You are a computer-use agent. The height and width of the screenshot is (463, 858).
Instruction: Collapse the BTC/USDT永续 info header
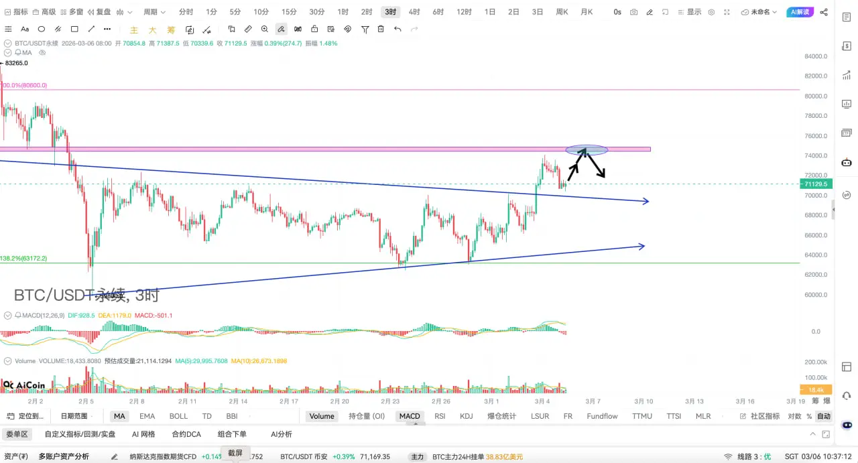pos(8,43)
